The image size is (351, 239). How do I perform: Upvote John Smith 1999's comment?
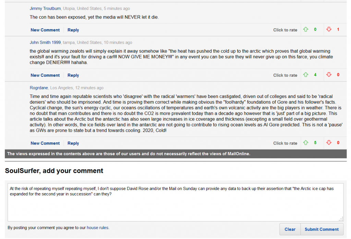(305, 75)
